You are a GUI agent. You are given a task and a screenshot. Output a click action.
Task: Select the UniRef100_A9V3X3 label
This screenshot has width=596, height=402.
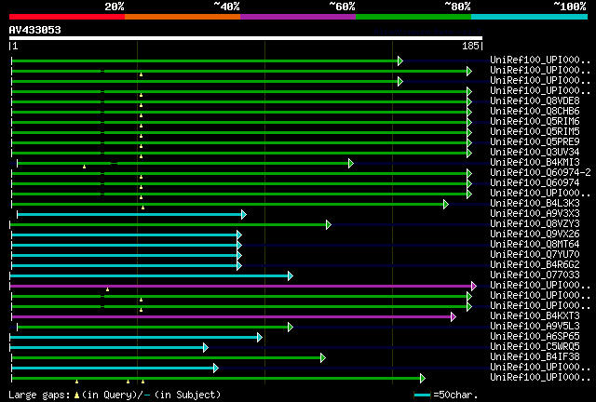(535, 214)
